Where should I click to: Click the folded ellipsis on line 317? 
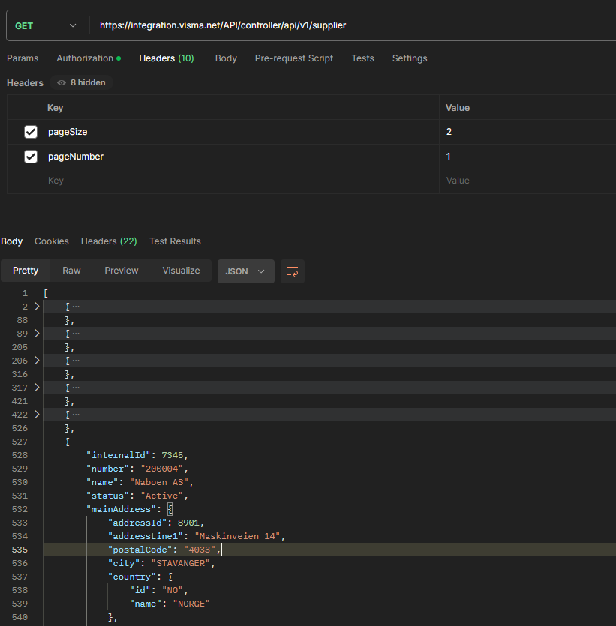pyautogui.click(x=76, y=388)
